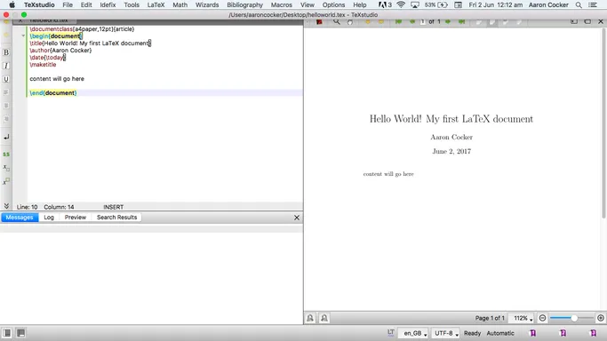
Task: Click bookmark 1 icon in status bar
Action: pyautogui.click(x=533, y=333)
